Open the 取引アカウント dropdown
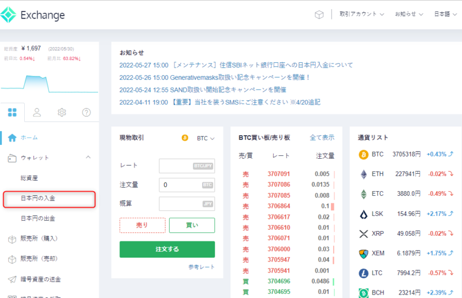 (362, 14)
